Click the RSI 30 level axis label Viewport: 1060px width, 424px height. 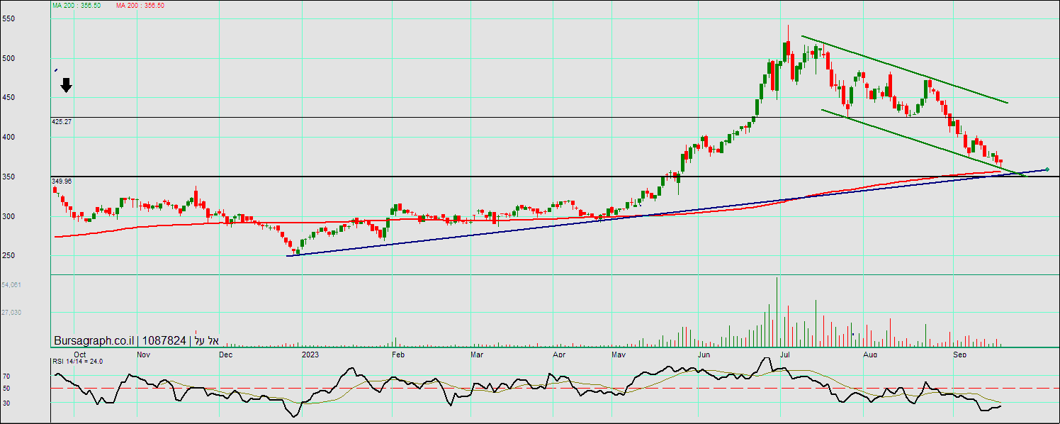[6, 403]
